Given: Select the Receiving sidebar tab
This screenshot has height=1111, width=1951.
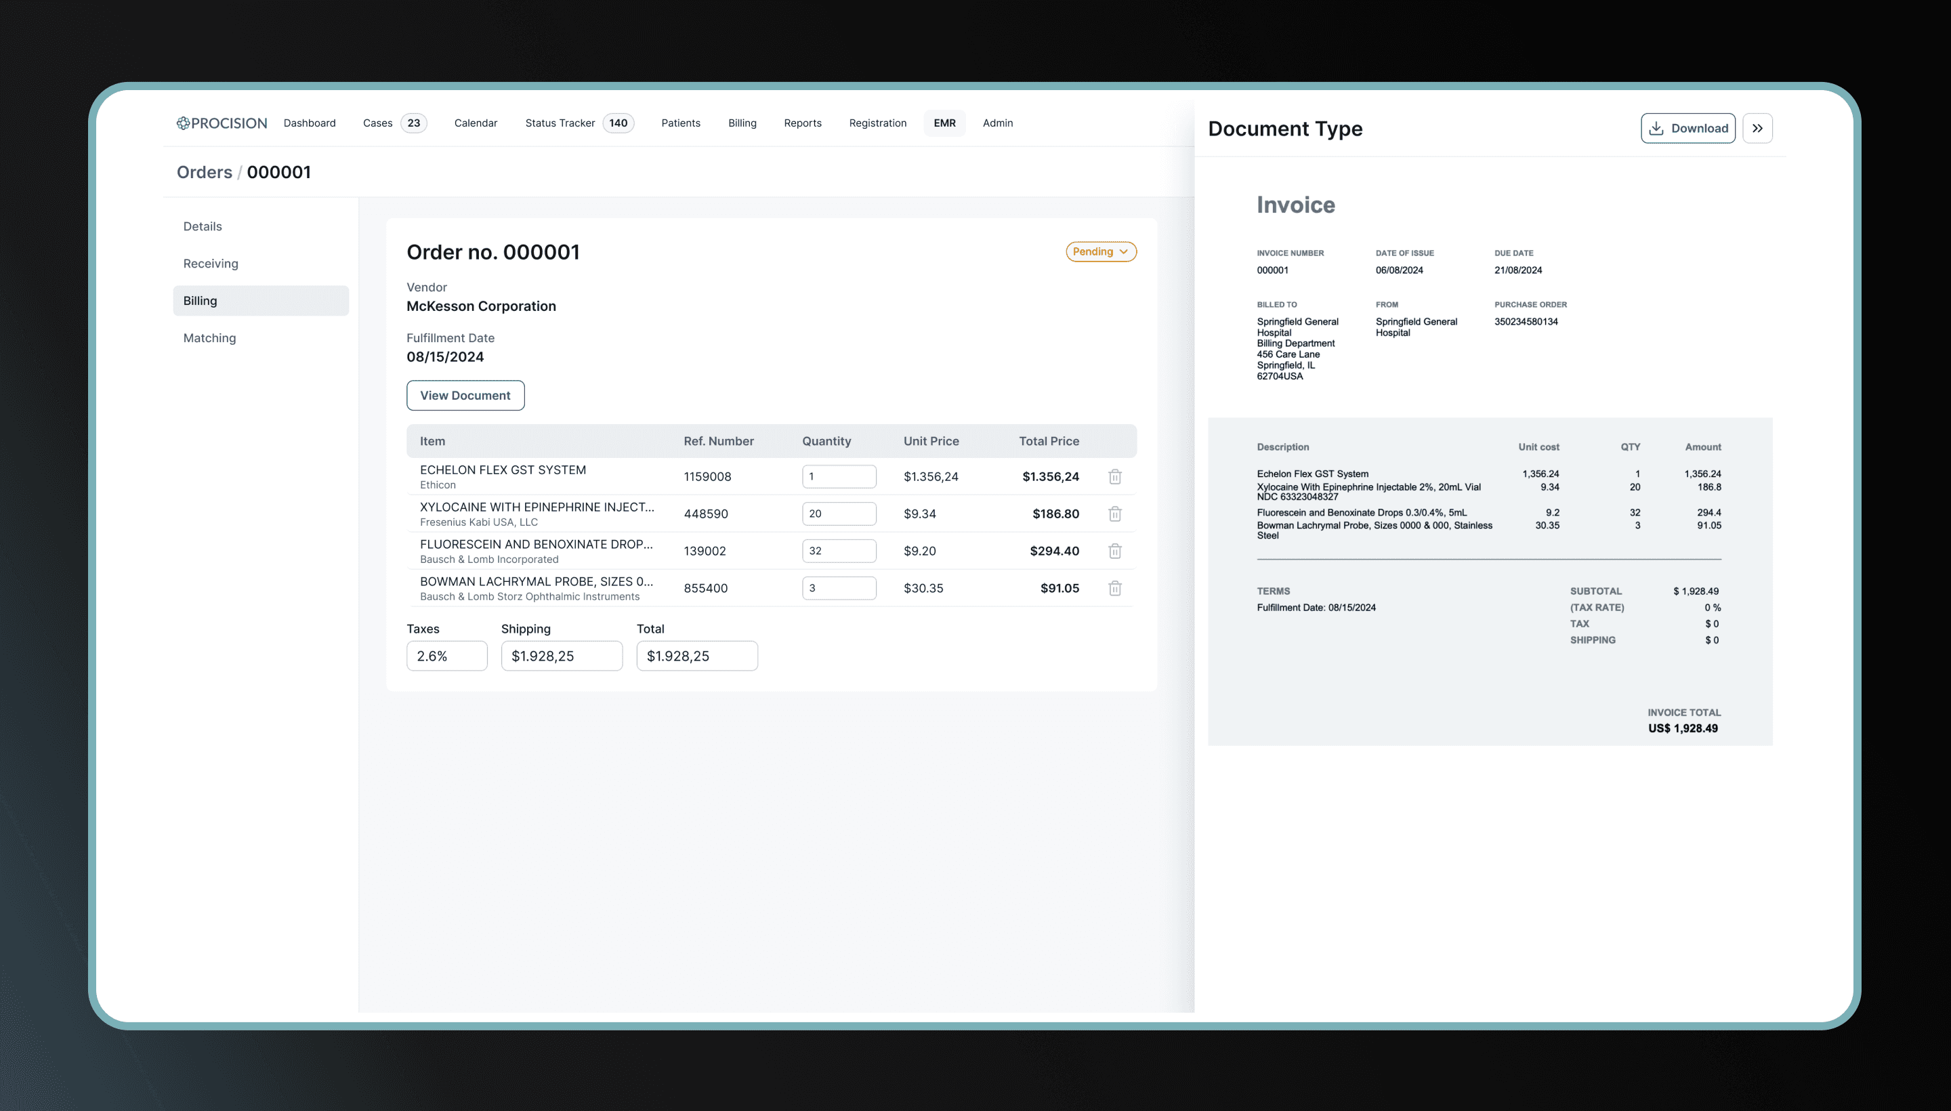Looking at the screenshot, I should pyautogui.click(x=211, y=264).
